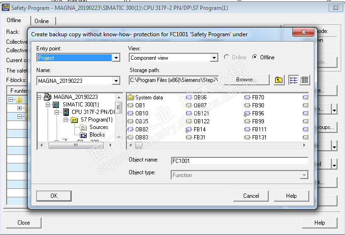Image resolution: width=345 pixels, height=235 pixels.
Task: Click the Object name field
Action: 239,161
